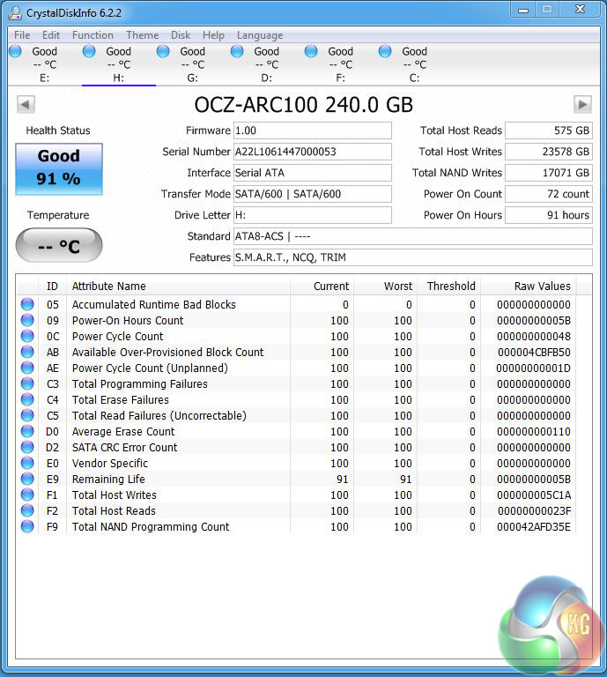607x677 pixels.
Task: Click the Attribute Name column header
Action: pyautogui.click(x=178, y=286)
